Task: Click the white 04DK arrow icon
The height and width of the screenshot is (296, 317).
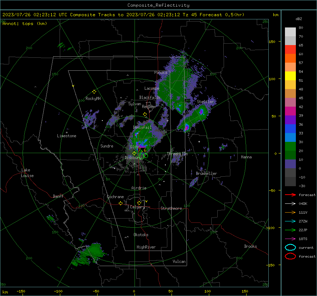Action: (x=290, y=203)
